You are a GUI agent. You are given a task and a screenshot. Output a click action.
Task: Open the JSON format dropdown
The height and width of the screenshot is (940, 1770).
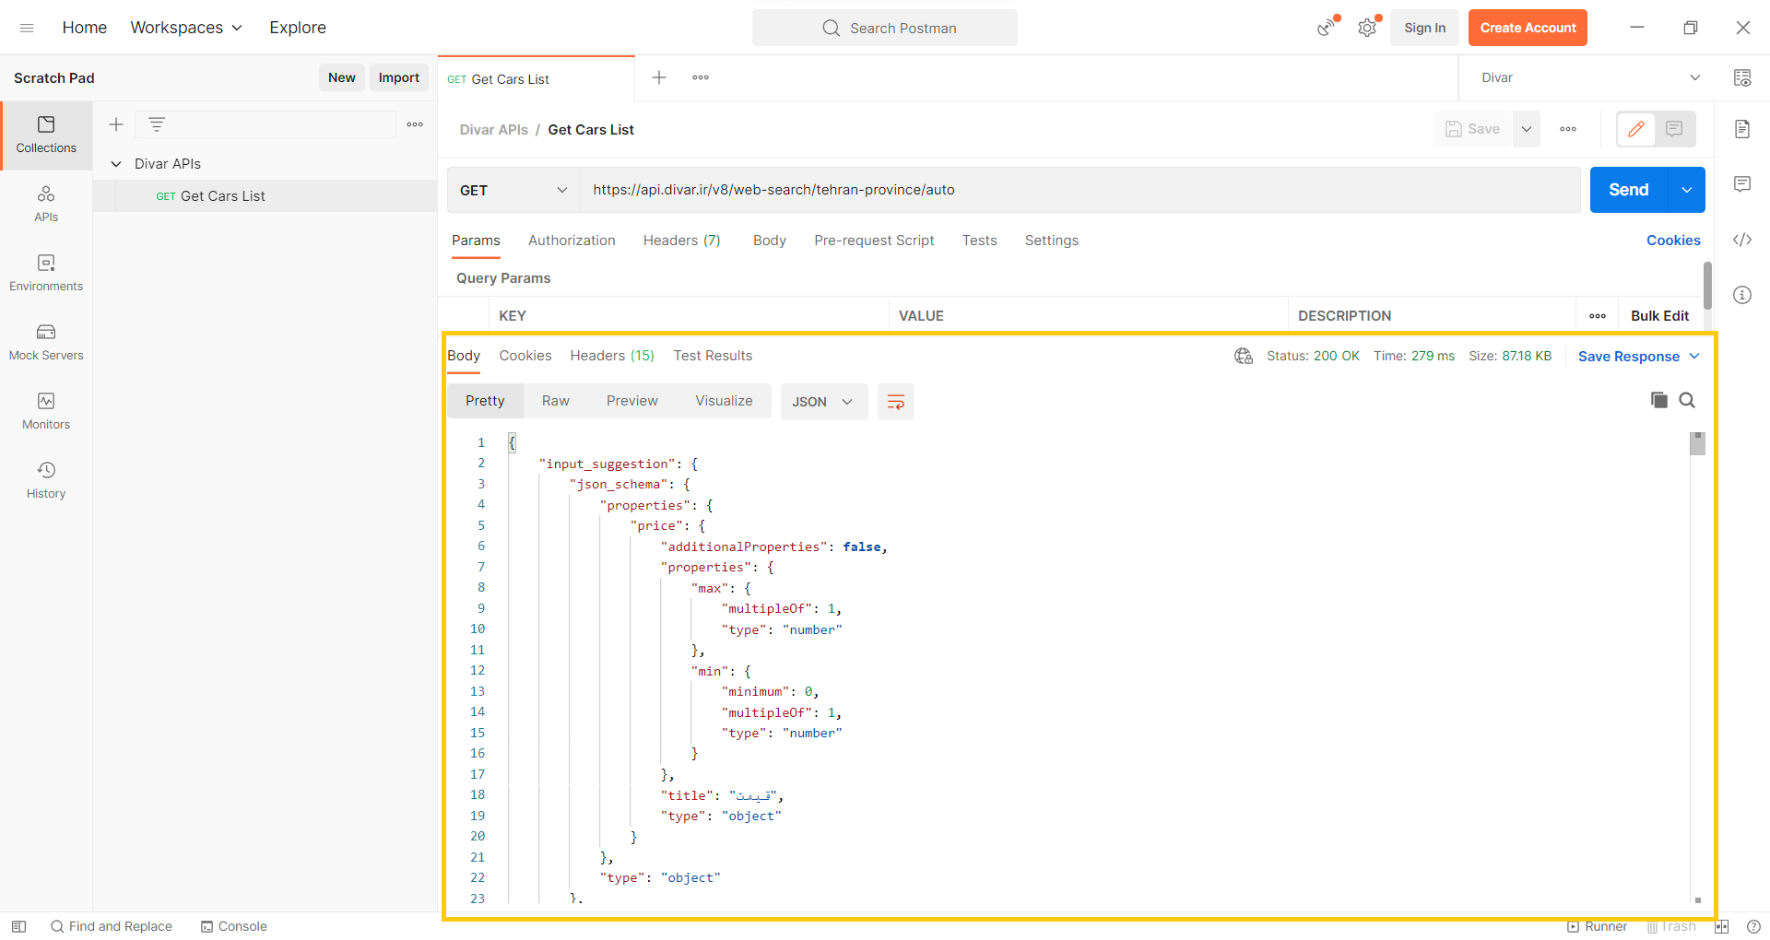point(823,402)
